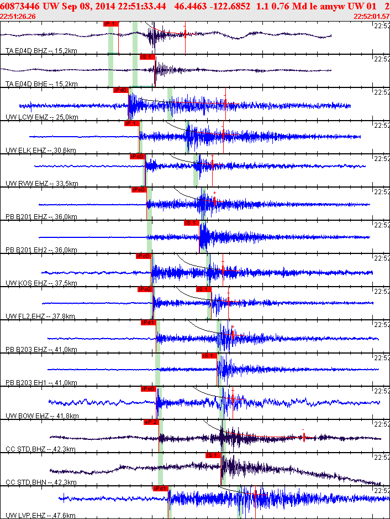Click the iP 1 pick flag on E04D BHZ
The image size is (390, 519).
(110, 24)
